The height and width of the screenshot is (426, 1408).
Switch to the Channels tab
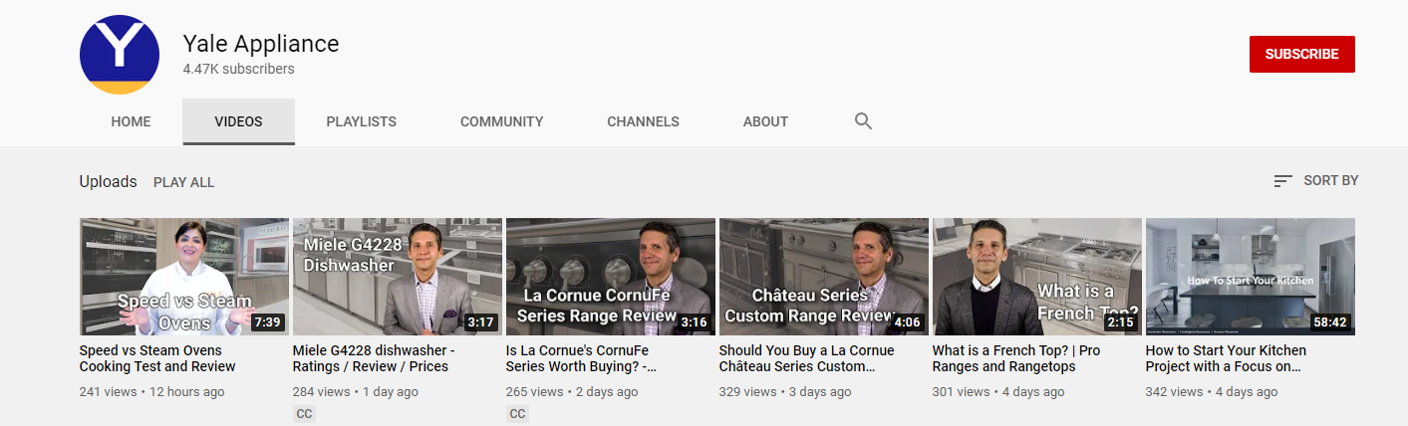tap(643, 121)
